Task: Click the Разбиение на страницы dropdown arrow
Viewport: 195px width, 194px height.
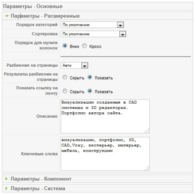Action: [x=85, y=65]
